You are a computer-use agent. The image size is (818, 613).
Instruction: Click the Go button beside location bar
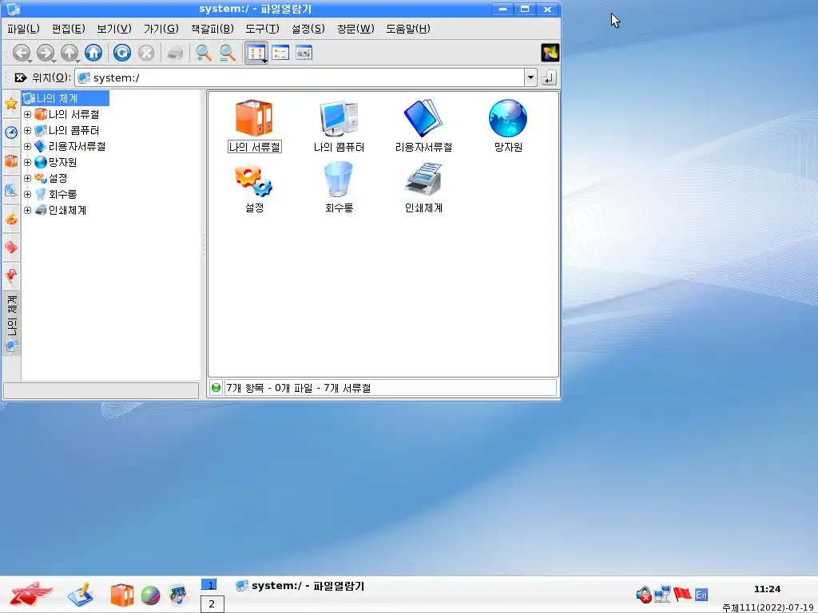click(549, 77)
